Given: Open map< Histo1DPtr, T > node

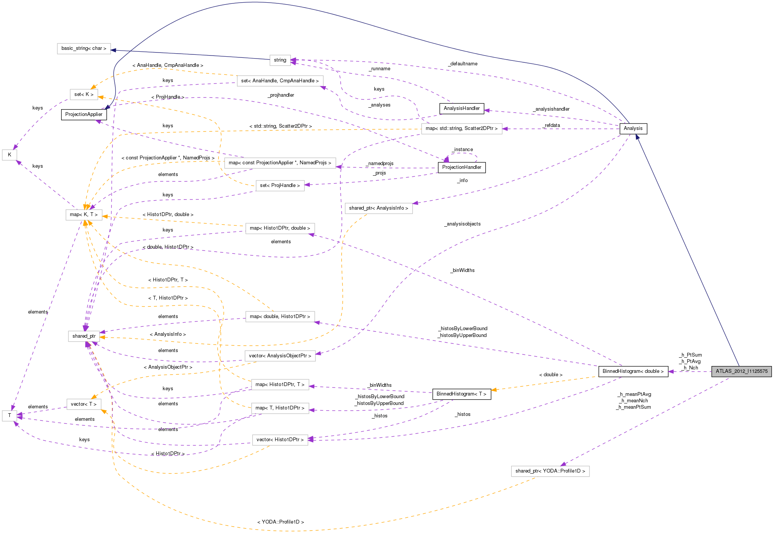Looking at the screenshot, I should pos(280,385).
